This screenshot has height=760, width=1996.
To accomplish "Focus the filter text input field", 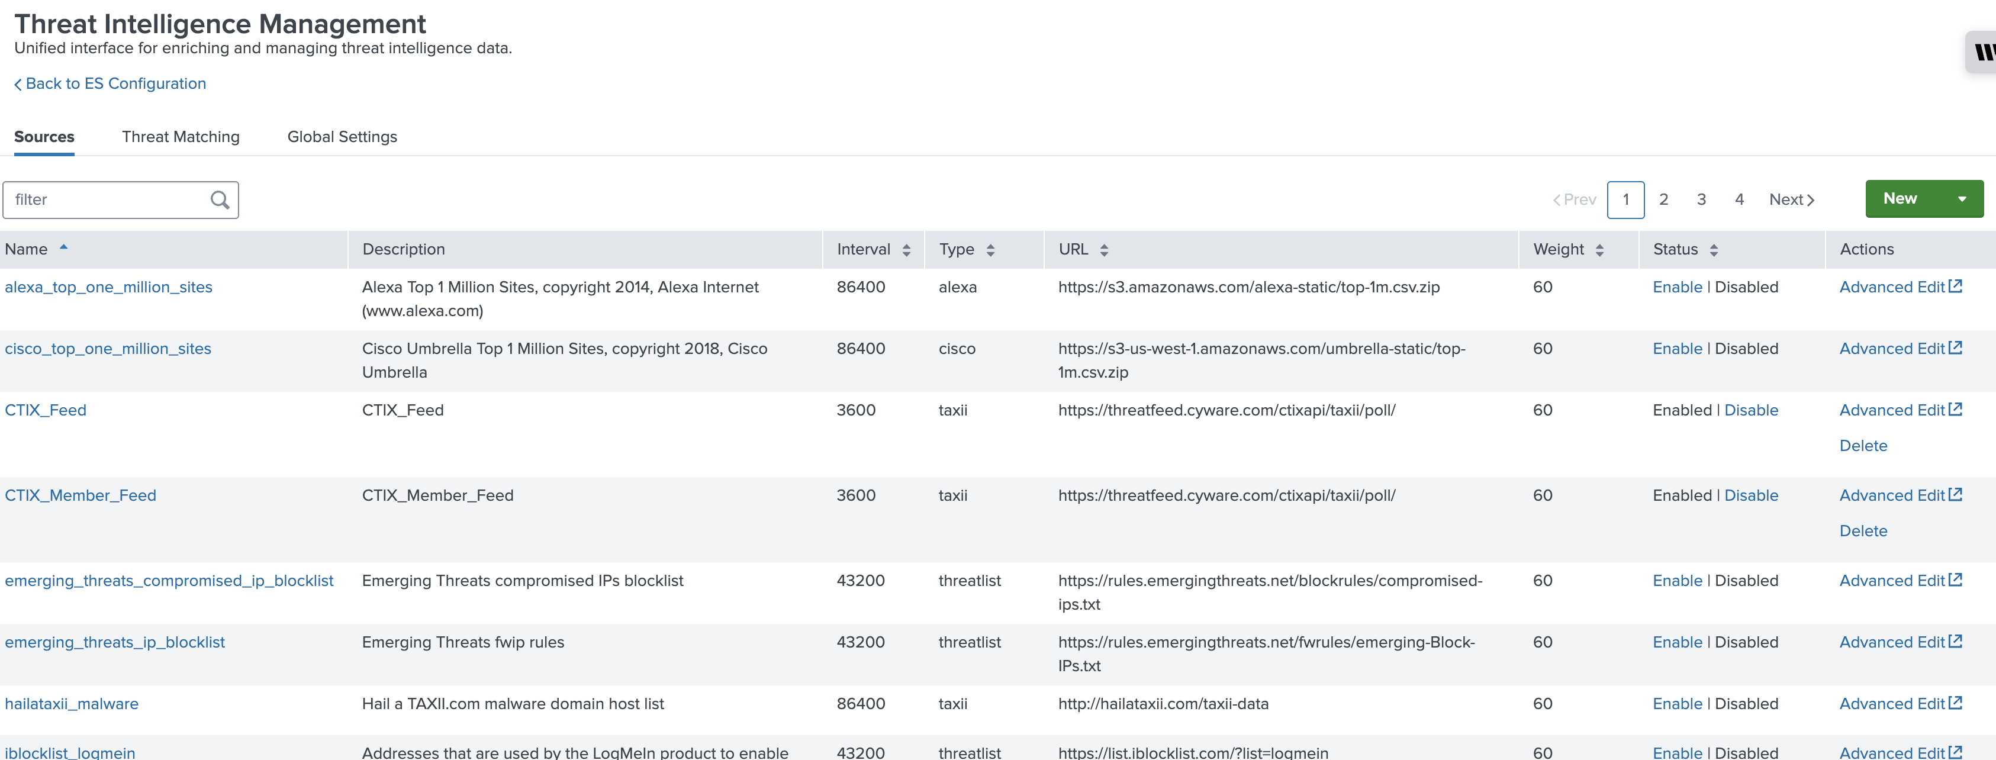I will tap(105, 200).
